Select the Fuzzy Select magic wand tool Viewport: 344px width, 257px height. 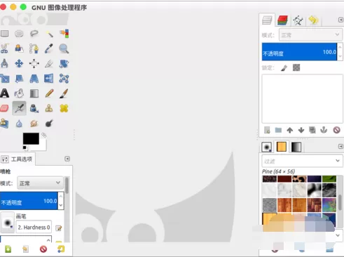49,34
